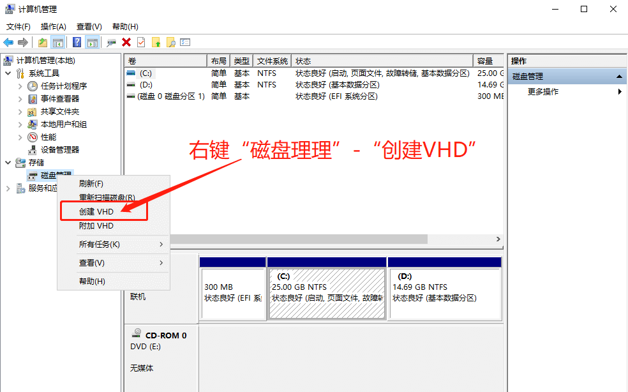Expand the 共享文件夹 tree node
Viewport: 628px width, 392px height.
[20, 112]
